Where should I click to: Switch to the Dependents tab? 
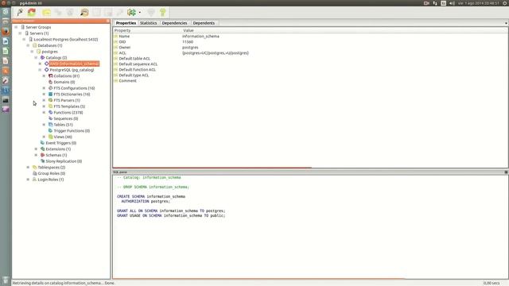tap(204, 23)
